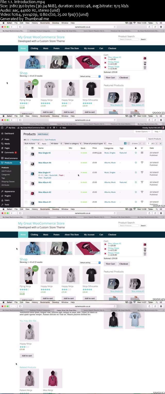The image size is (165, 394).
Task: Click View Cart button in 00:00:33 frame
Action: coord(110,78)
